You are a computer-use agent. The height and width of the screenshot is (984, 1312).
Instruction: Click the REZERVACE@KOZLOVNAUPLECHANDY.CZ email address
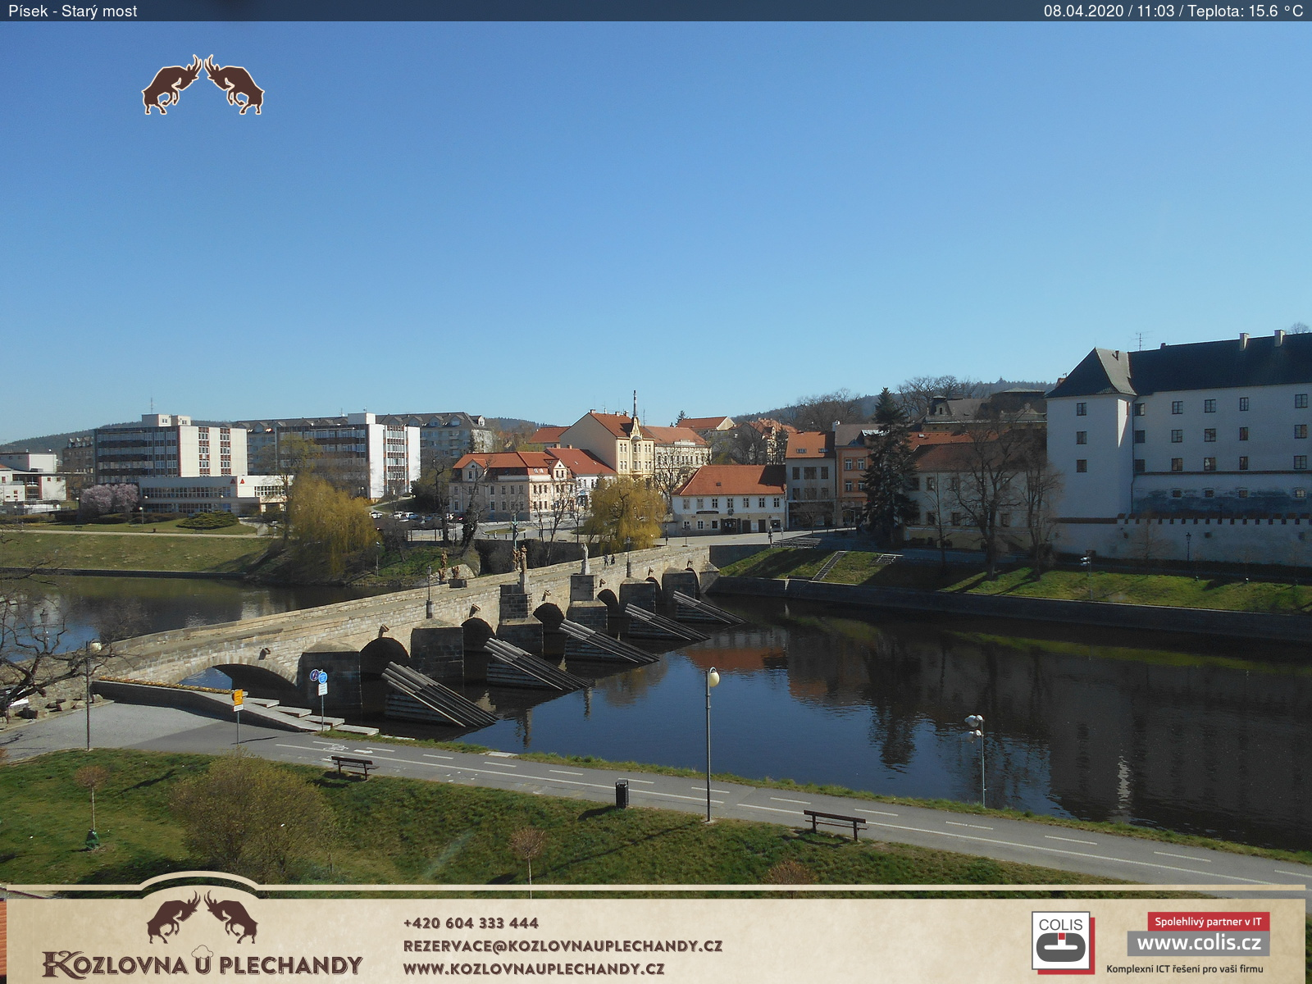click(x=563, y=945)
